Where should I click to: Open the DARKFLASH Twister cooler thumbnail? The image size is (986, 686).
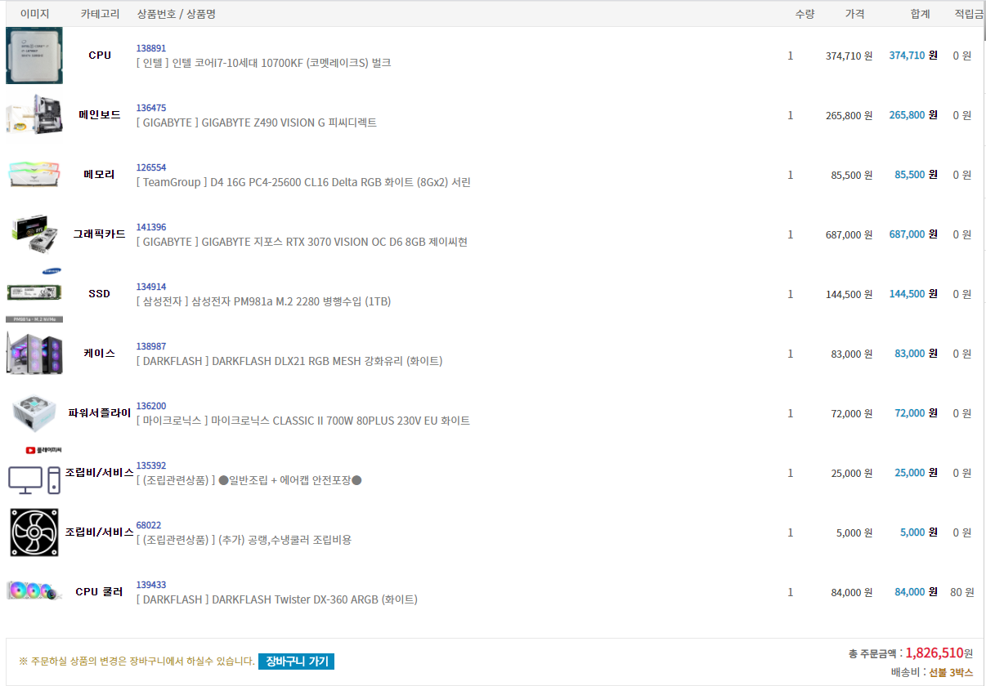(x=34, y=590)
